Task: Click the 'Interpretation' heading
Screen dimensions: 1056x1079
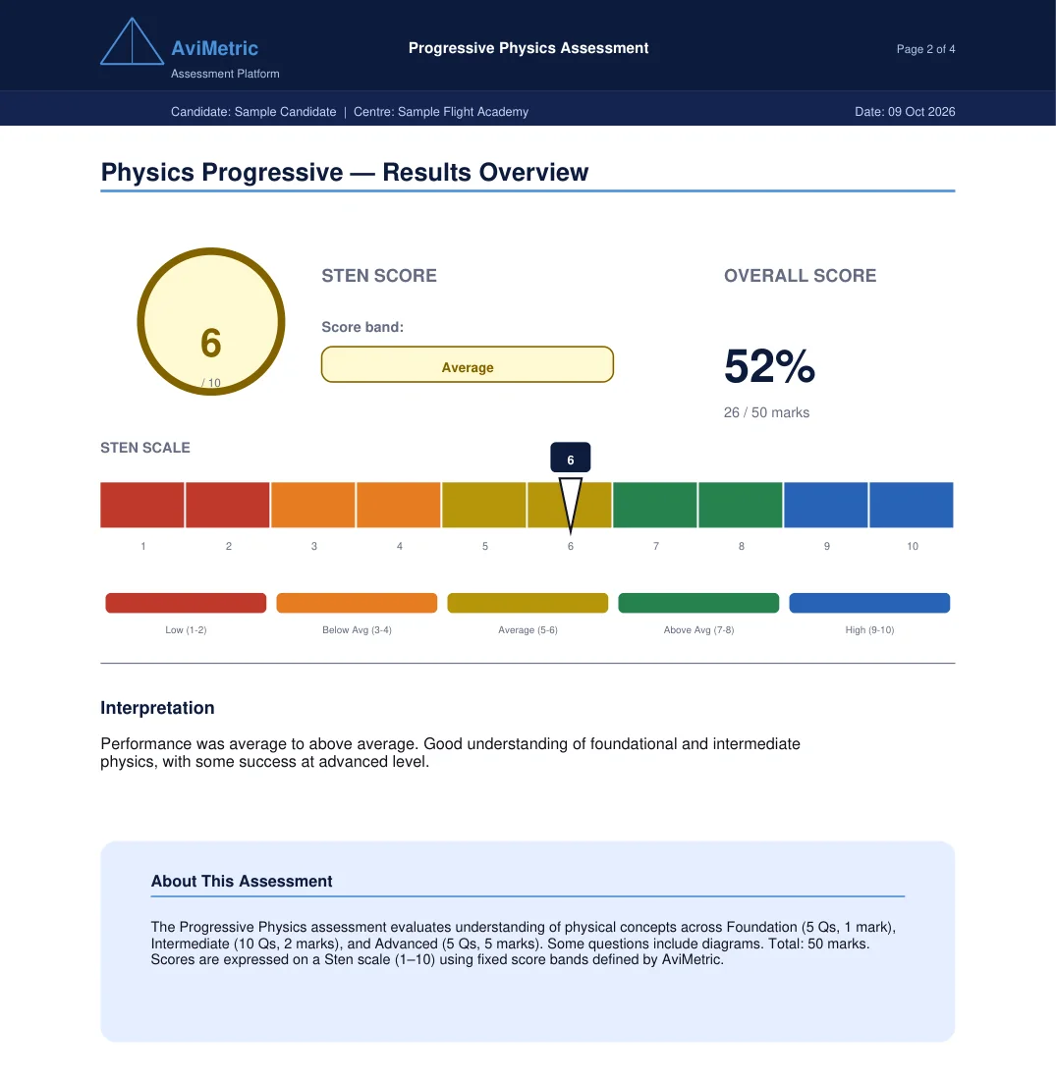Action: point(157,708)
